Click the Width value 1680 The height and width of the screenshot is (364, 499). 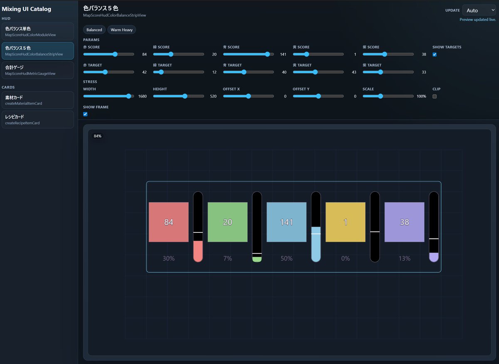[142, 96]
